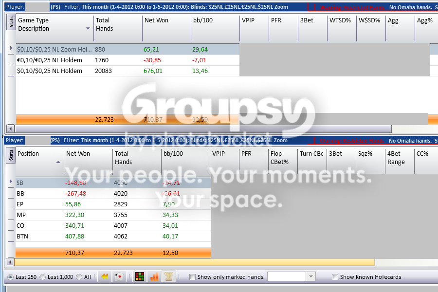
Task: Click position table VPIP column header
Action: [224, 161]
